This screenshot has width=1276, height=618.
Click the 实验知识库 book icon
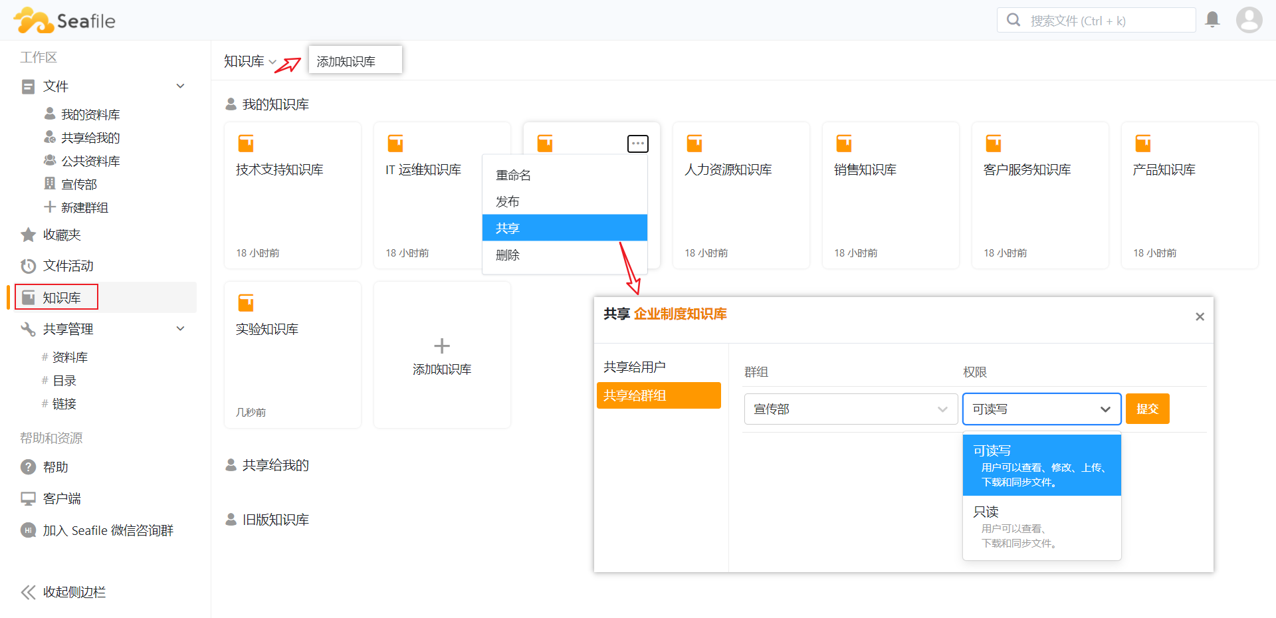(246, 302)
